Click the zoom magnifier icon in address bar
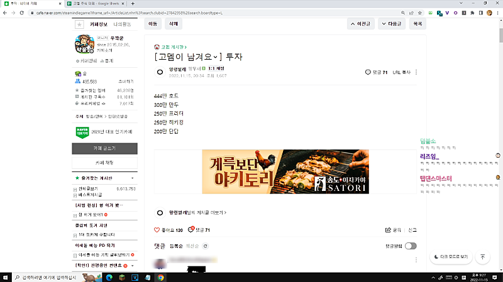503x282 pixels. [x=402, y=13]
